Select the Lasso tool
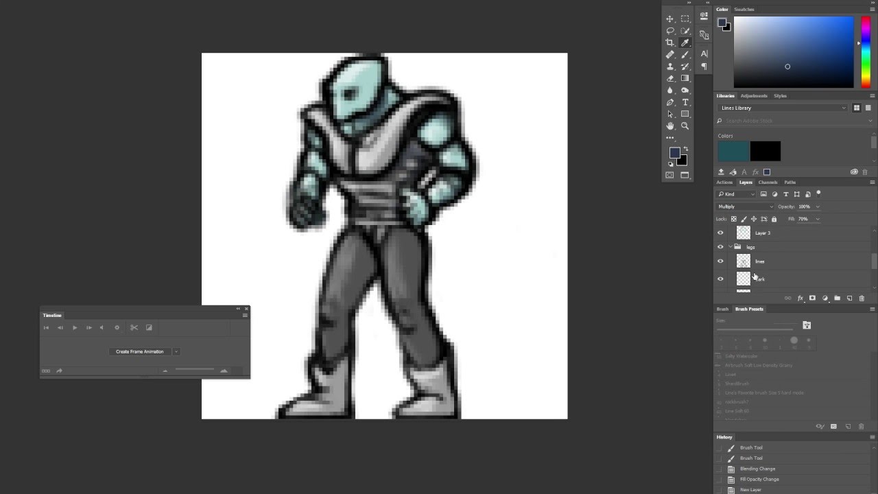This screenshot has width=878, height=494. coord(669,31)
